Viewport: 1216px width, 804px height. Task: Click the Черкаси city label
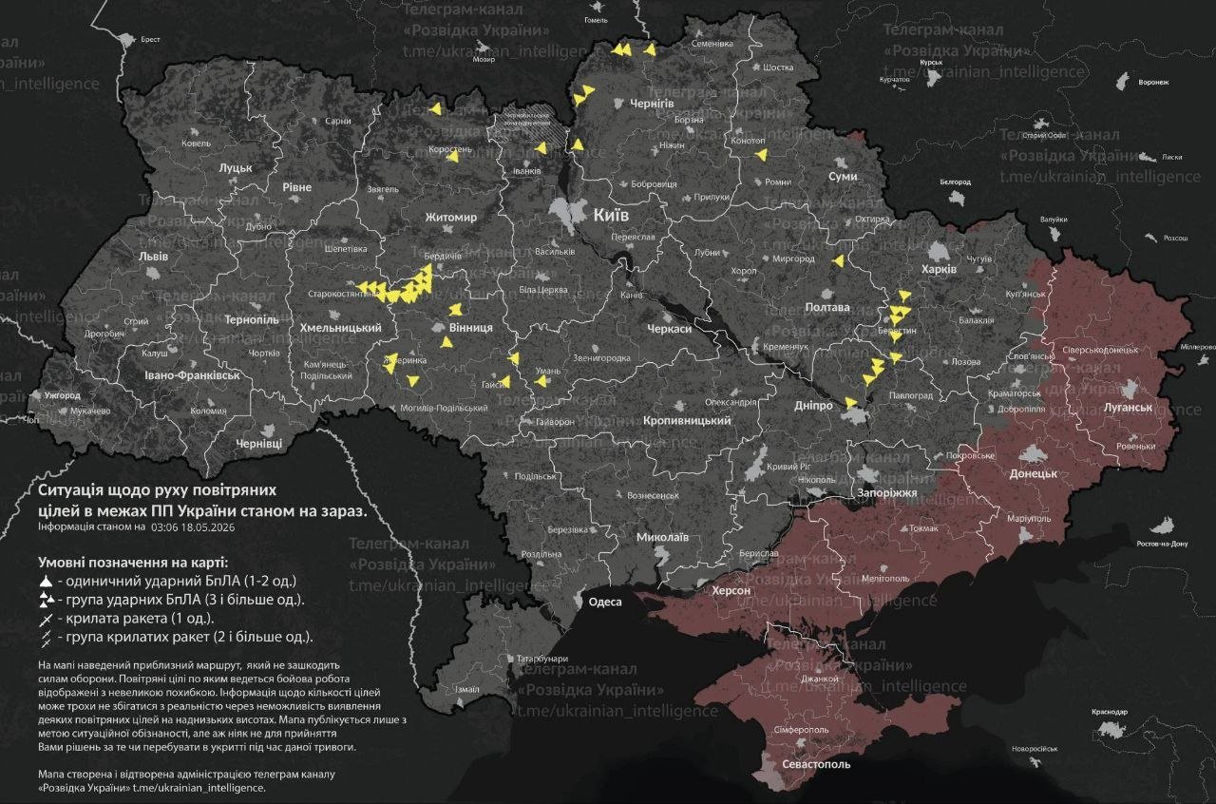pyautogui.click(x=669, y=328)
